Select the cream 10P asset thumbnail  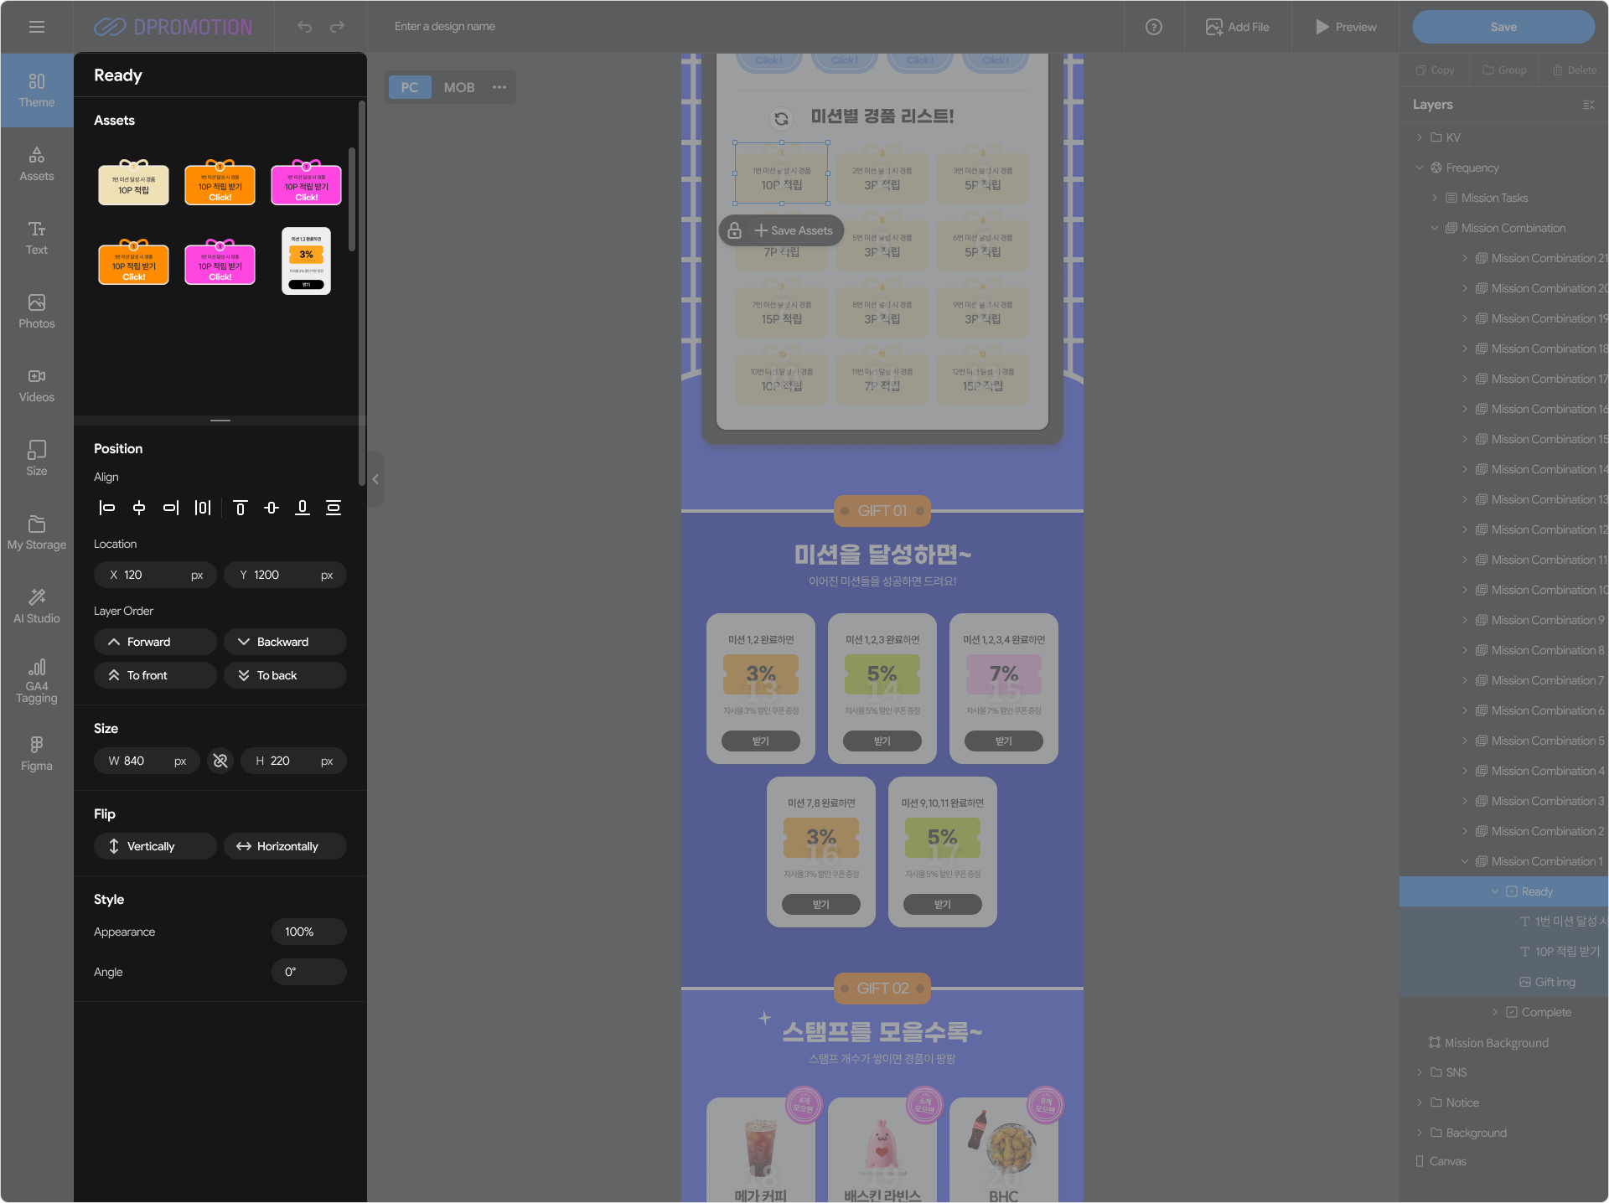(134, 183)
